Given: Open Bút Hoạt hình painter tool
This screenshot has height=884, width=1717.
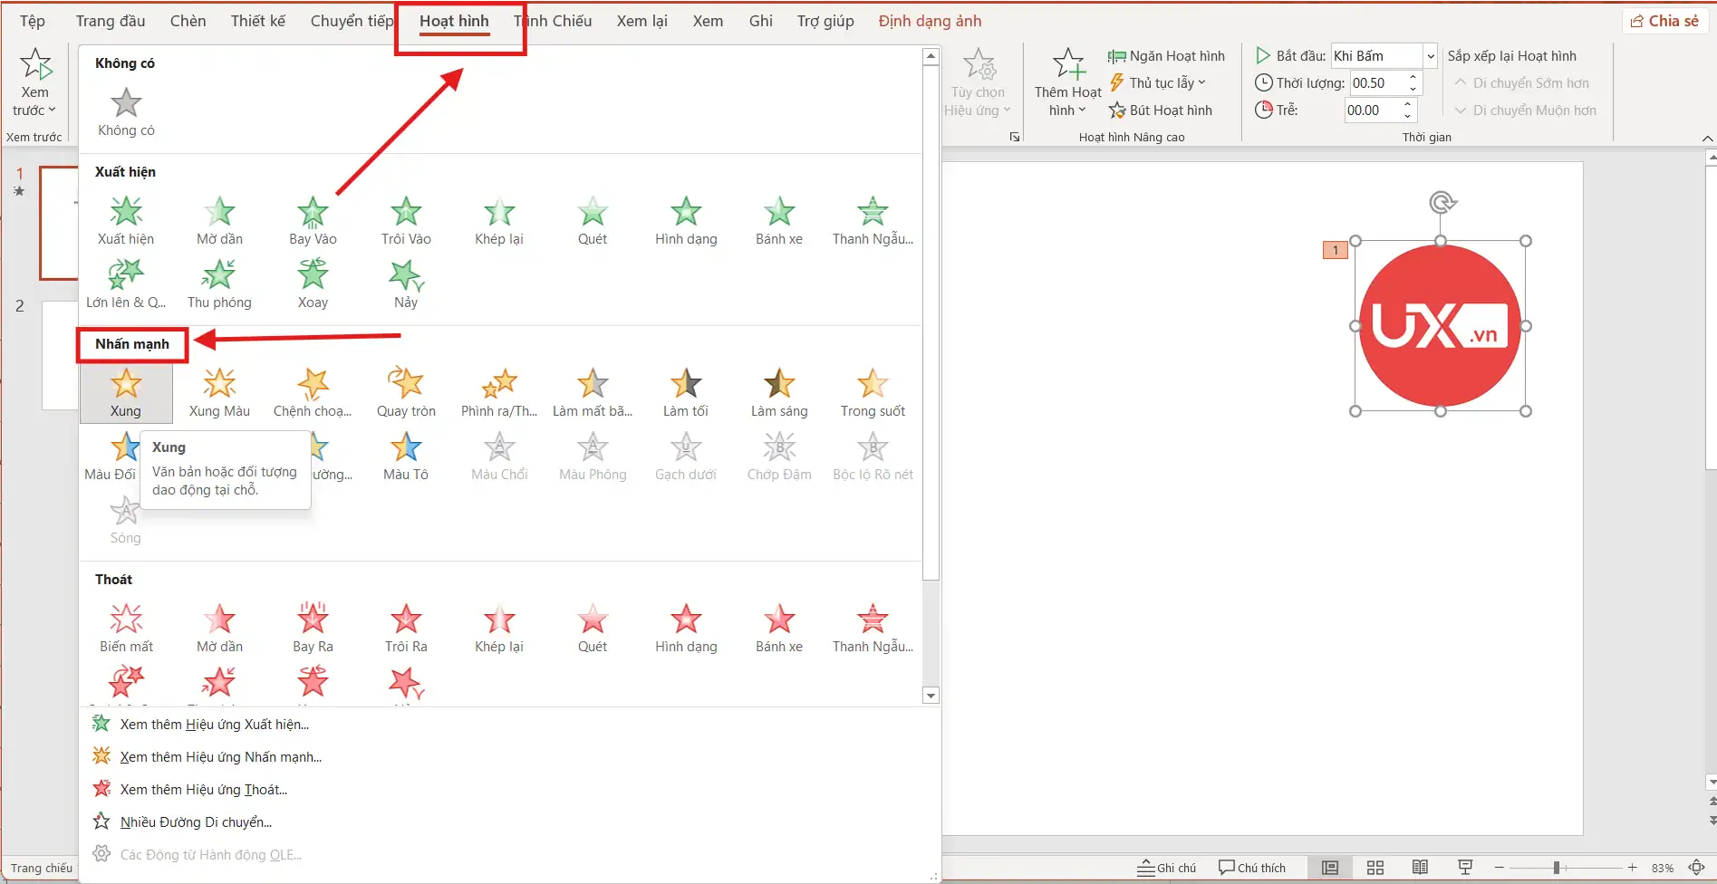Looking at the screenshot, I should (x=1161, y=110).
